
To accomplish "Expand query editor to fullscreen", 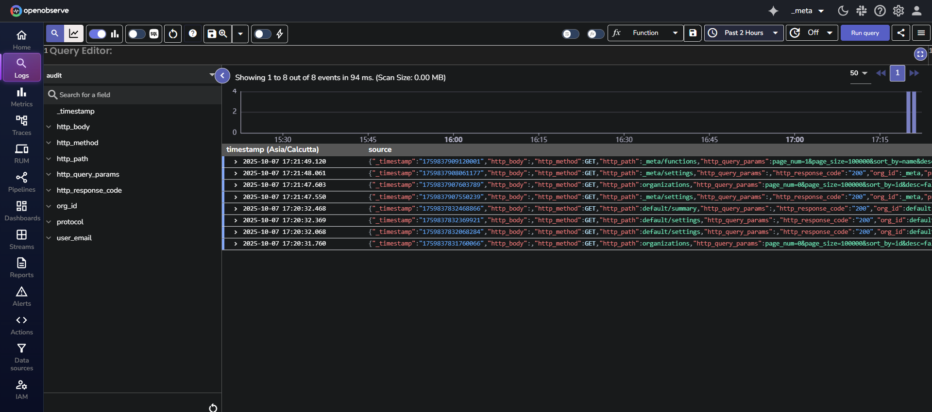I will 920,54.
